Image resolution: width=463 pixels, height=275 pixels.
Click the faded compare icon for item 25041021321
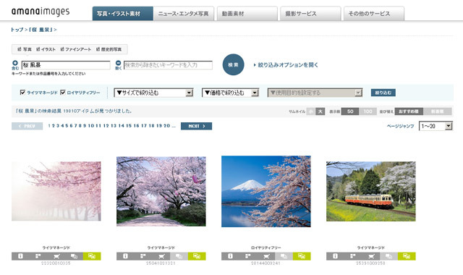[179, 256]
